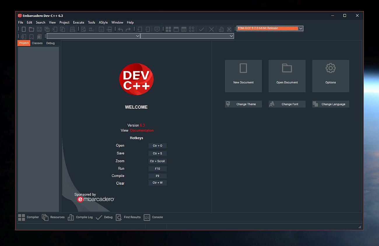Click the Close All files toolbar icon
The image size is (379, 246).
(62, 29)
